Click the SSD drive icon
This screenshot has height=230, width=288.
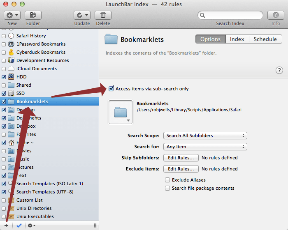[x=11, y=93]
